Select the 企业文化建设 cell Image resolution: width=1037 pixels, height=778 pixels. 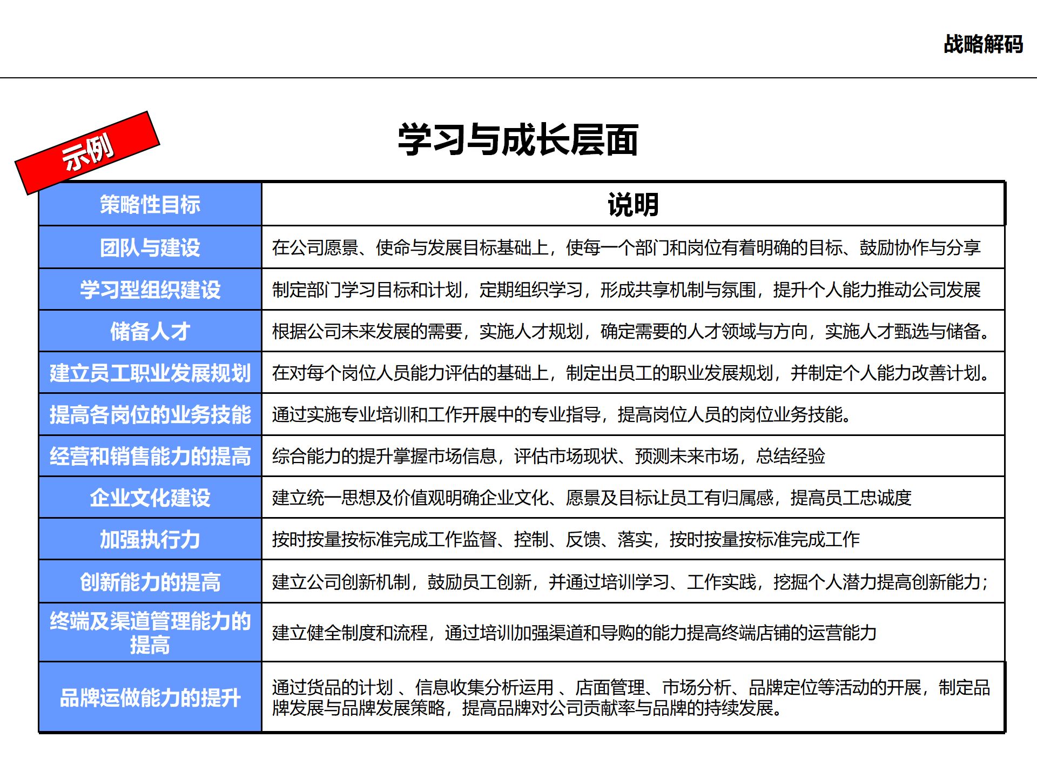pos(150,498)
